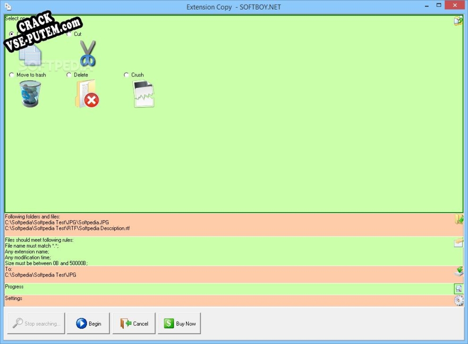
Task: Open the file rules section icon
Action: pyautogui.click(x=459, y=242)
